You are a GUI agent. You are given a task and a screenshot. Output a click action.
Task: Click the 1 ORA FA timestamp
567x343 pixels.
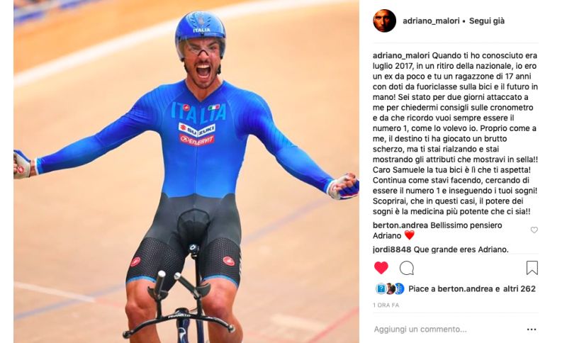386,305
